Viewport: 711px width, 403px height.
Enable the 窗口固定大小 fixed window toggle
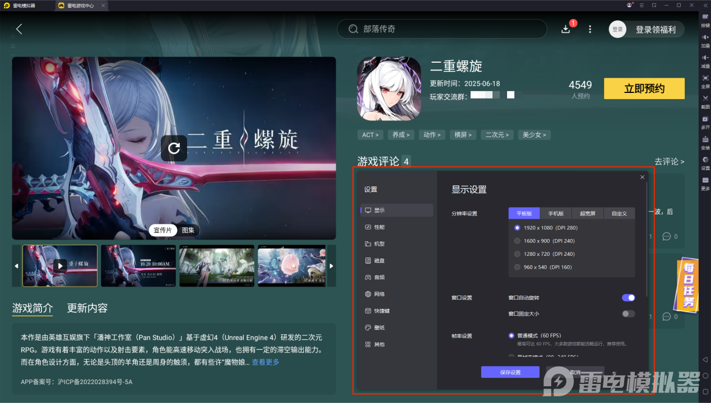(628, 314)
